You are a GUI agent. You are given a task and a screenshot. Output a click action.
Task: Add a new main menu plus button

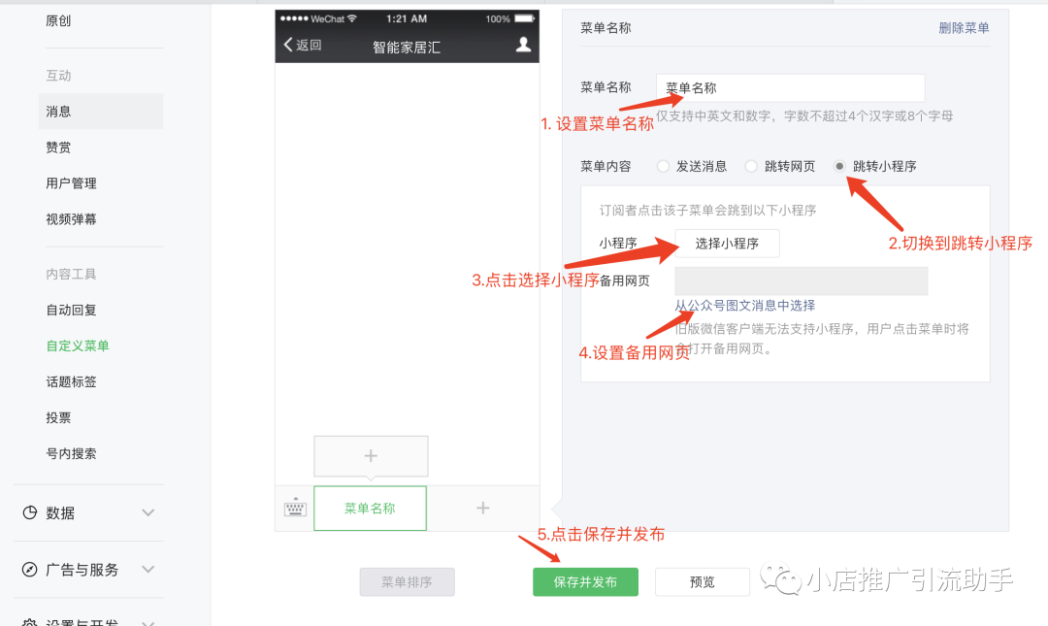pyautogui.click(x=482, y=509)
